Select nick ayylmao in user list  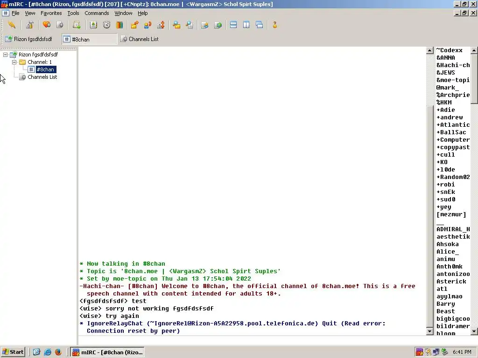click(x=450, y=296)
